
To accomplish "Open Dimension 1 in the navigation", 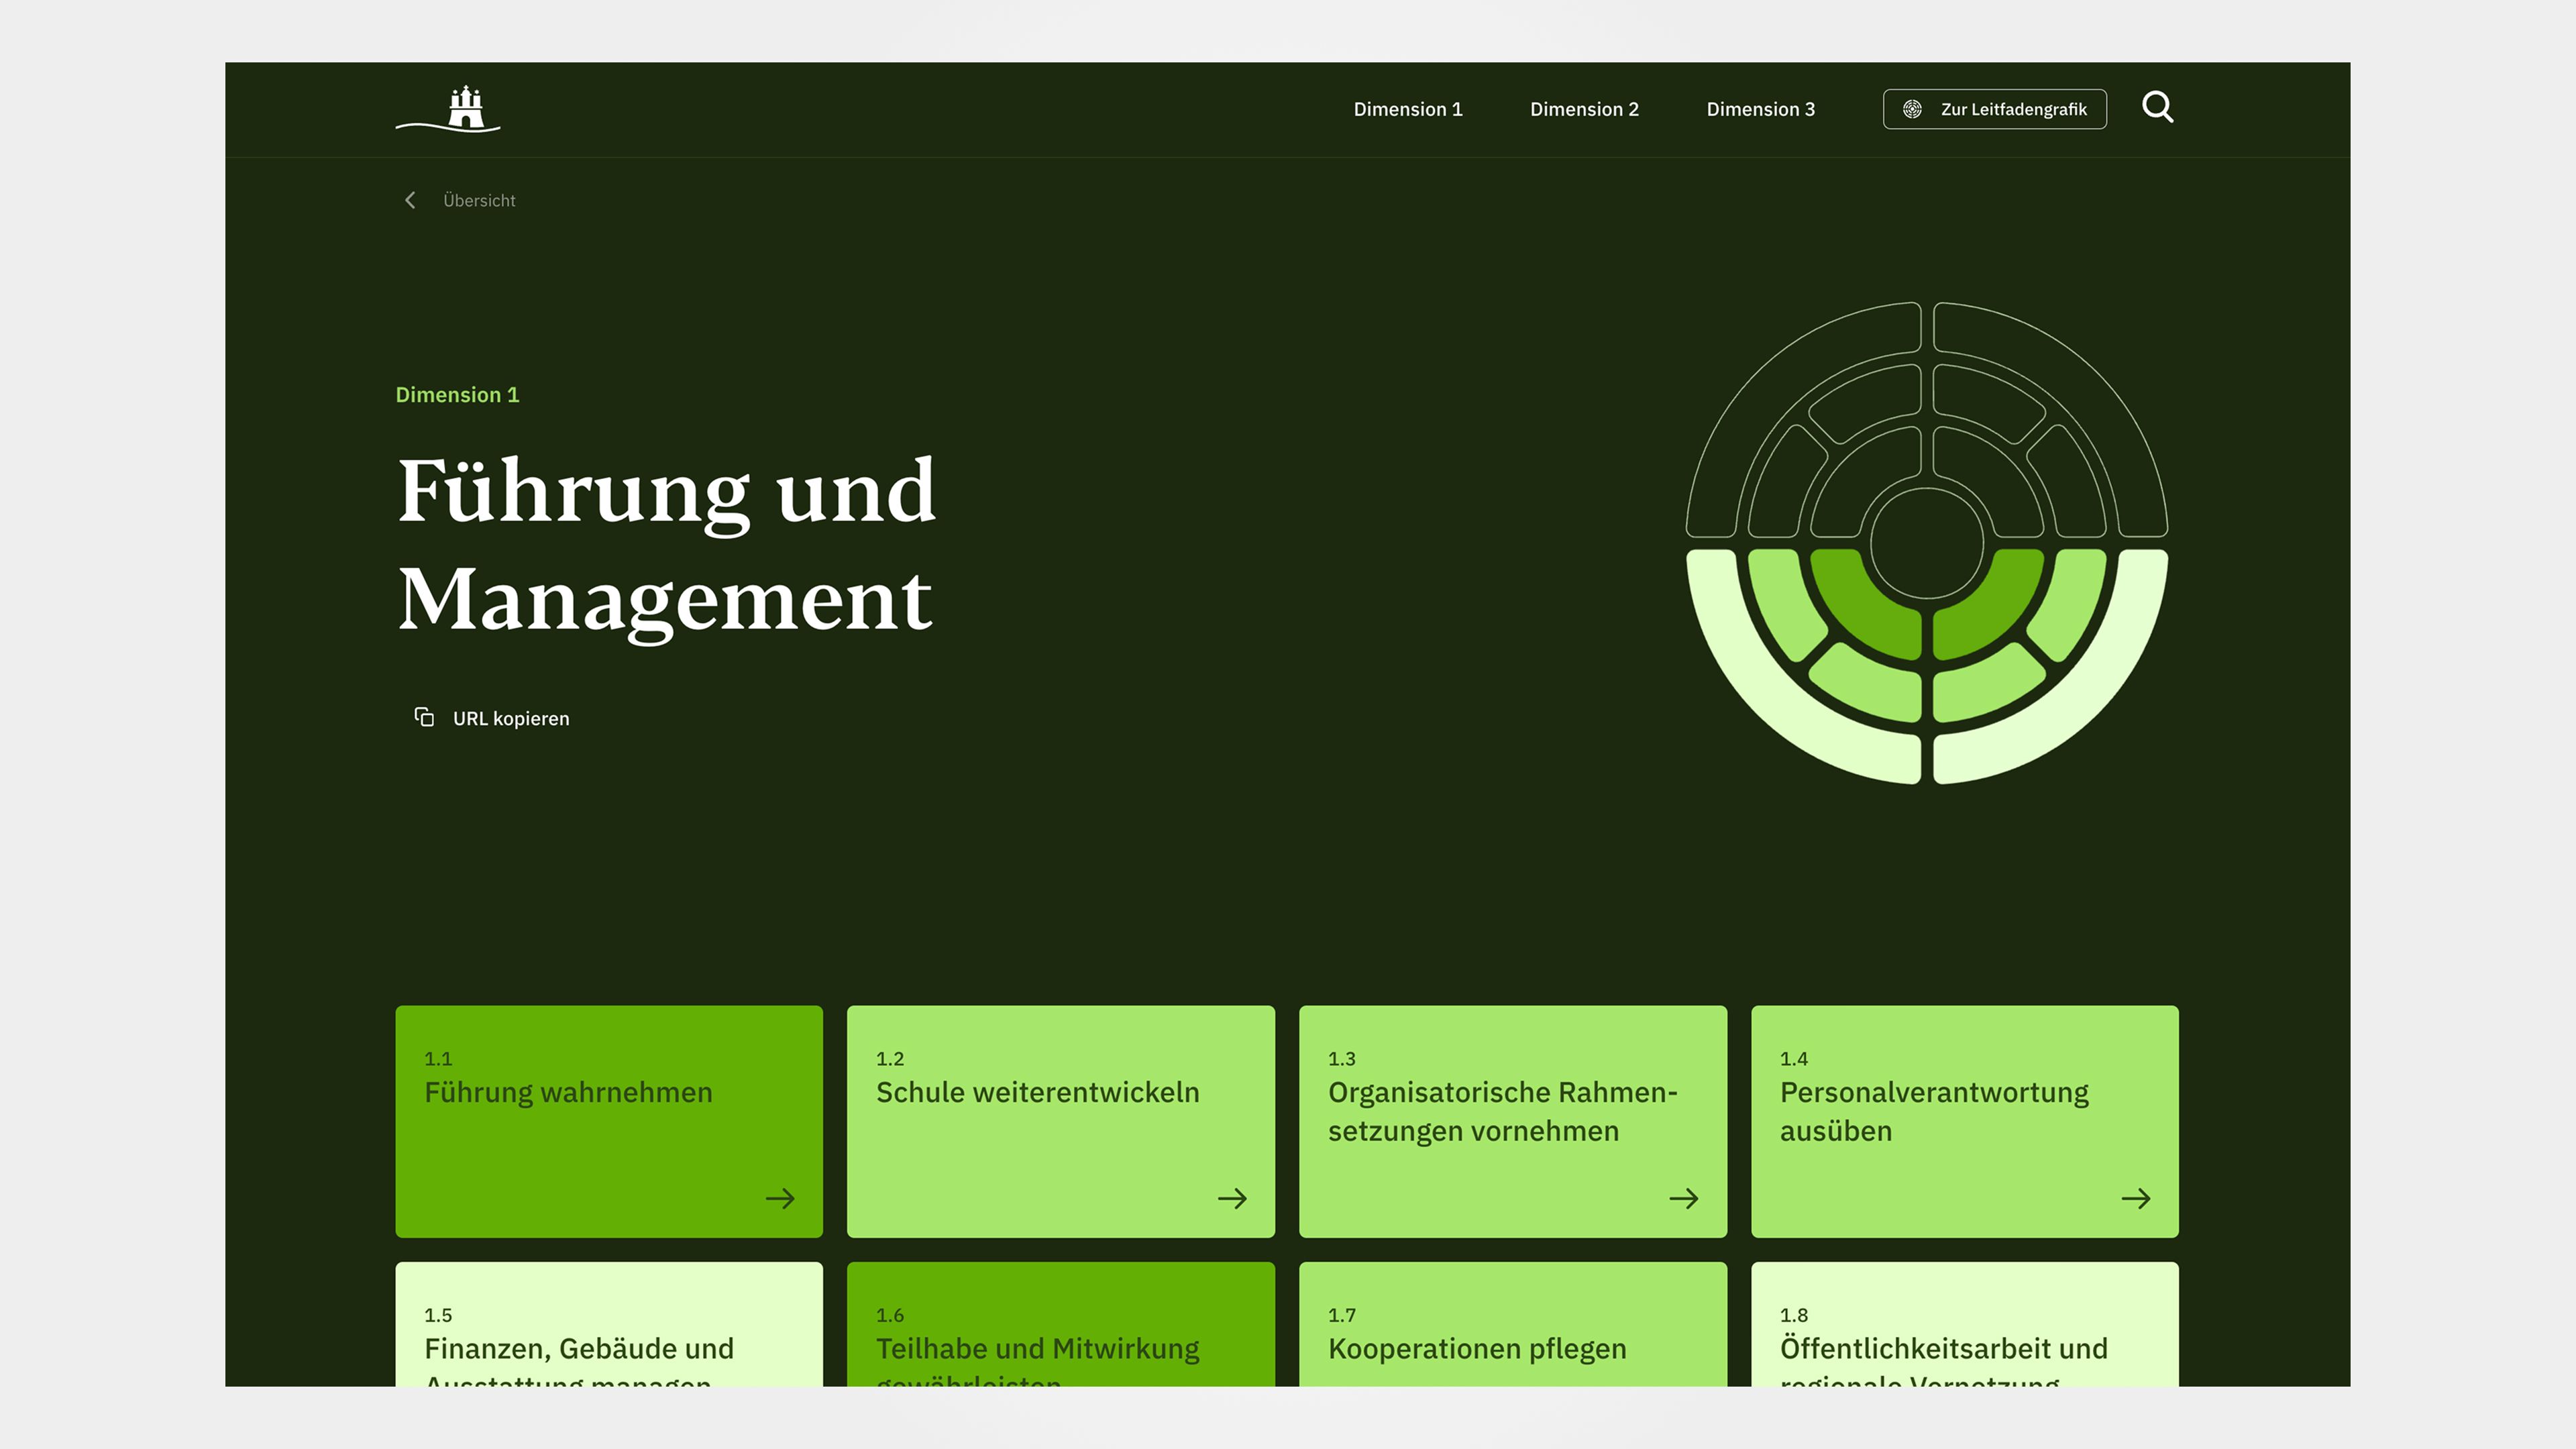I will pyautogui.click(x=1408, y=109).
